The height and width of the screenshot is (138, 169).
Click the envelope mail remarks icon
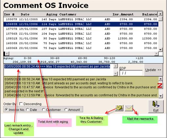(129, 108)
